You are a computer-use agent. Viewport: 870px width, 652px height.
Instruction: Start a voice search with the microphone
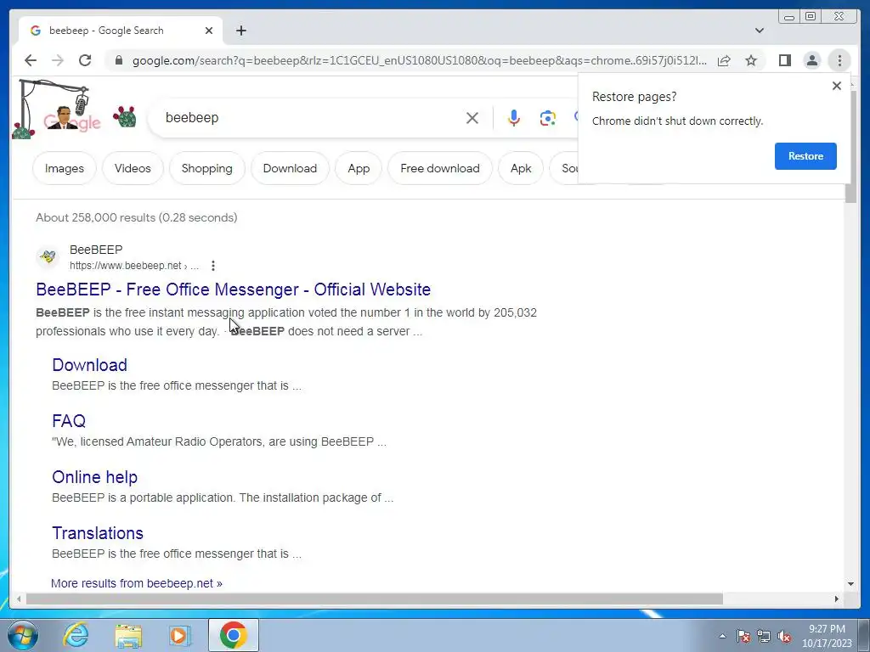(514, 118)
